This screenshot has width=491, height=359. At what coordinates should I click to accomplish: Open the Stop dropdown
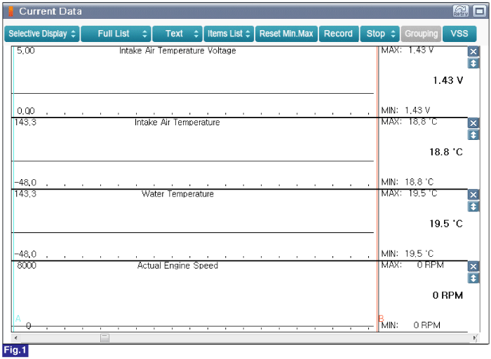380,34
